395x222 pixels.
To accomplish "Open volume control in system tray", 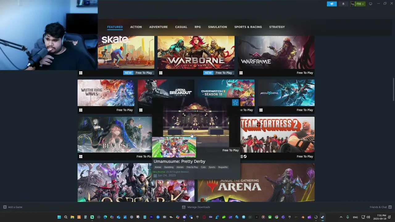I will (368, 217).
